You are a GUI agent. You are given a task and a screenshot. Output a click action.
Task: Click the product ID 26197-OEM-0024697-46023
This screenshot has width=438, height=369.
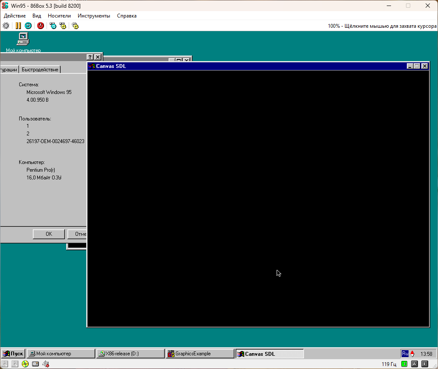[55, 141]
